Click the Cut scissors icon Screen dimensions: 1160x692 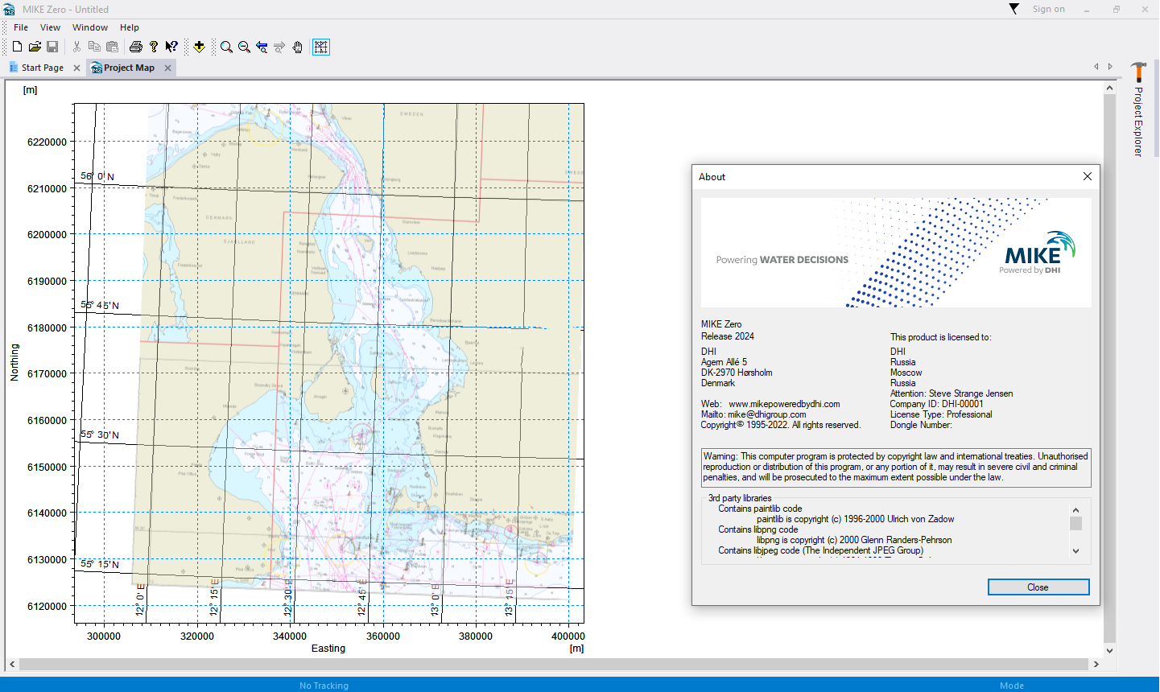[76, 47]
